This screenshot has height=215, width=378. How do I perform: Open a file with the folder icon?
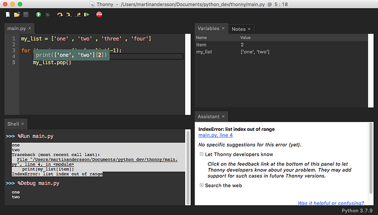[x=17, y=15]
